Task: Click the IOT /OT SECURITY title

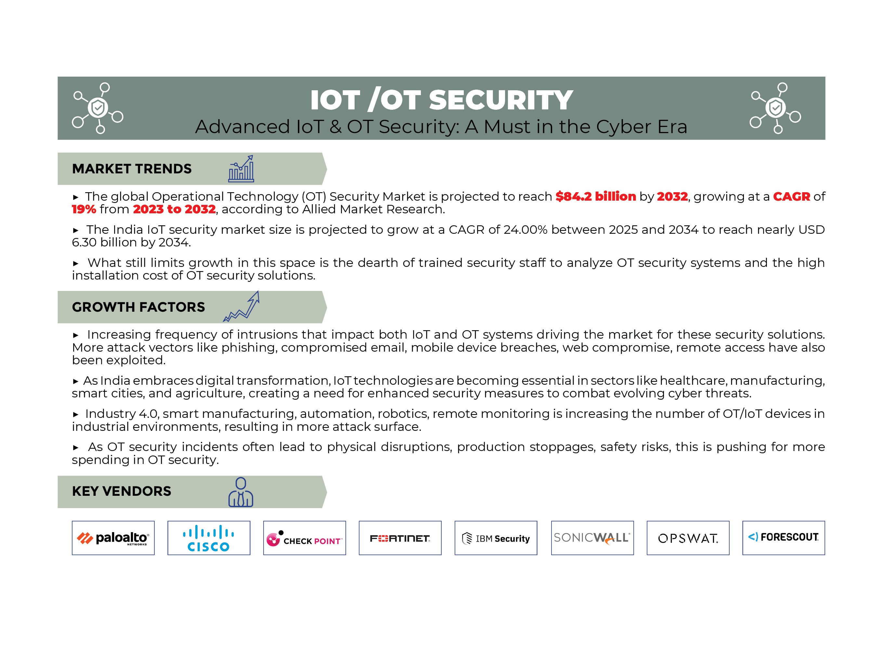Action: click(441, 100)
